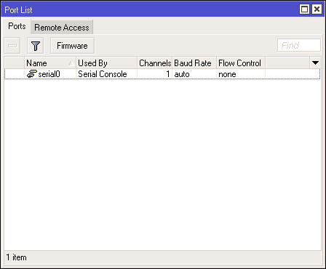326x269 pixels.
Task: Click into the Find search field
Action: pos(299,45)
